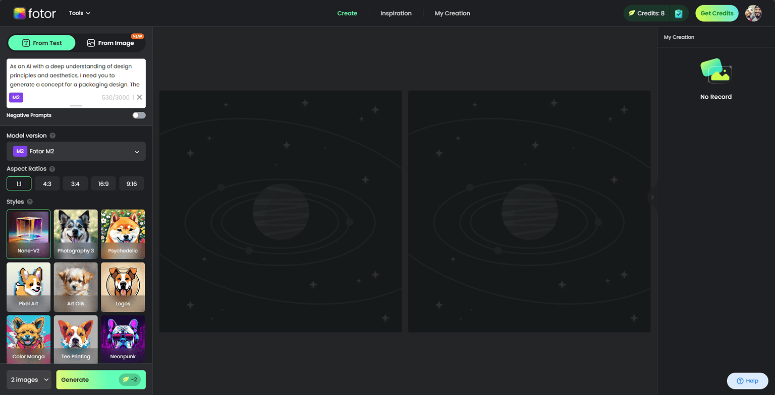This screenshot has width=775, height=395.
Task: Click the Styles help icon
Action: [30, 202]
